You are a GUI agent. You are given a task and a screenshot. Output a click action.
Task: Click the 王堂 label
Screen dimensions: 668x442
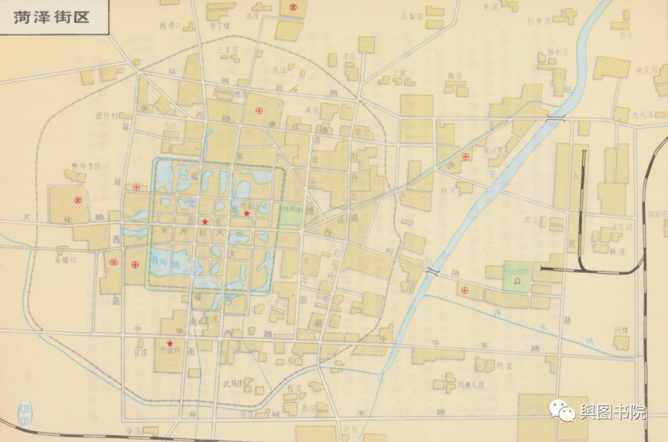[x=399, y=72]
